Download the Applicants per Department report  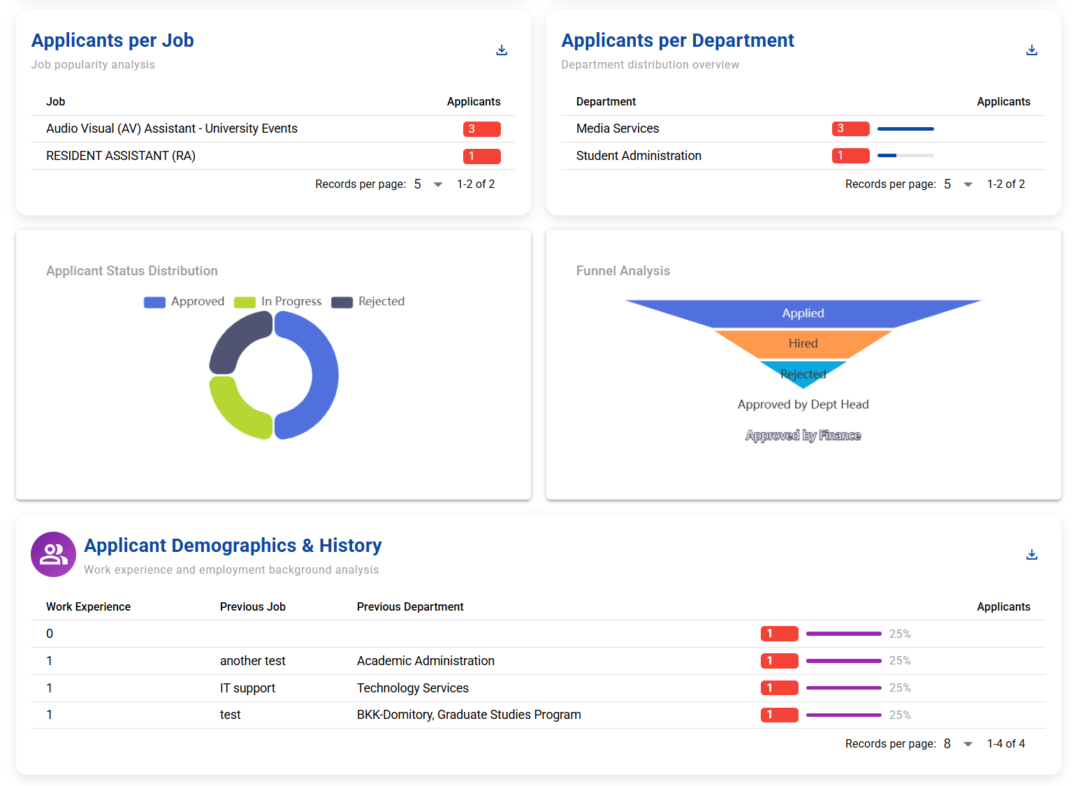tap(1031, 50)
